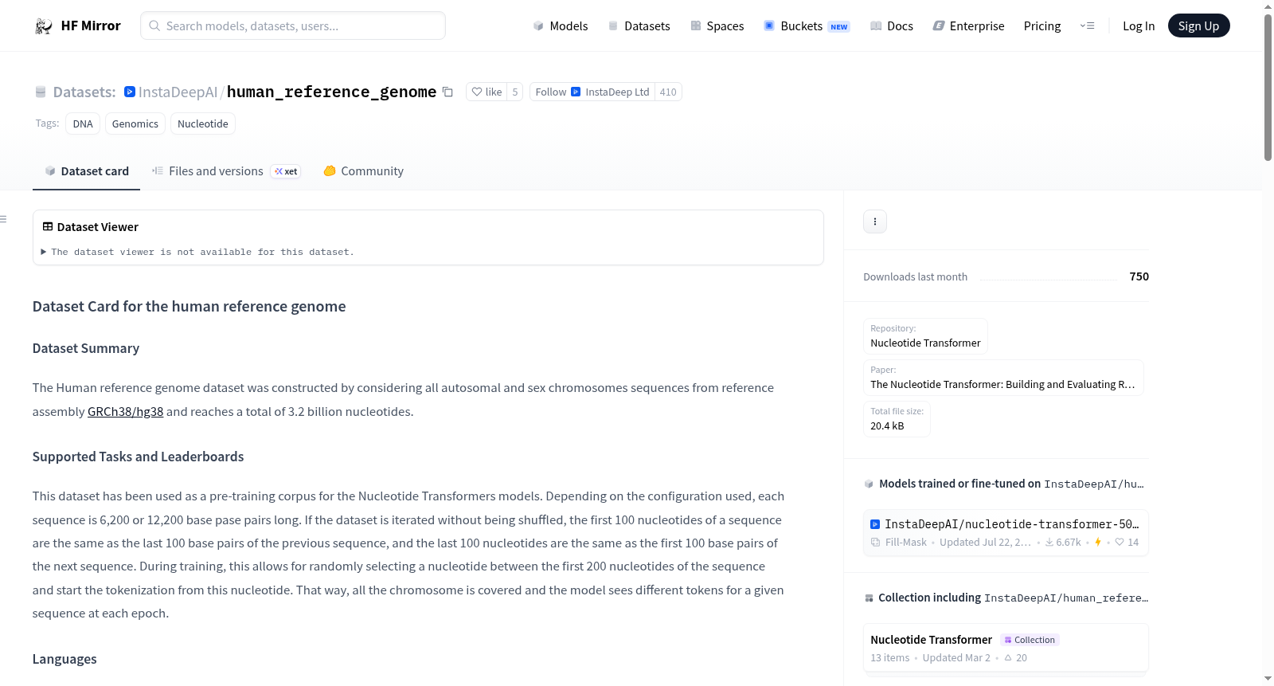This screenshot has height=686, width=1274.
Task: Open Docs in the top navigation
Action: [892, 26]
